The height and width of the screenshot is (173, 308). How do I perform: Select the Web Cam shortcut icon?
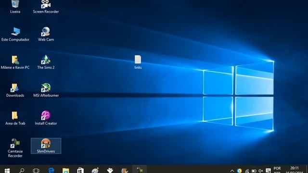[x=46, y=34]
